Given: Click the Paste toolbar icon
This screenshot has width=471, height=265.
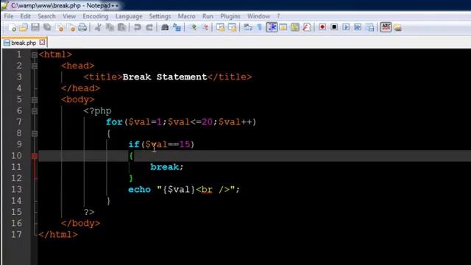Looking at the screenshot, I should [121, 28].
